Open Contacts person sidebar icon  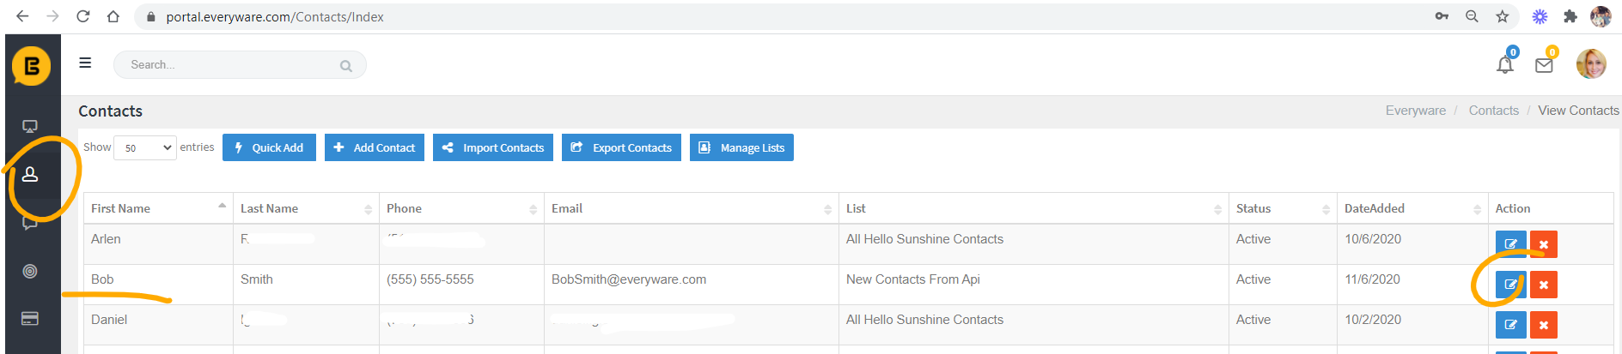pyautogui.click(x=30, y=175)
